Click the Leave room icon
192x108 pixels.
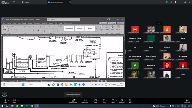pos(187,101)
